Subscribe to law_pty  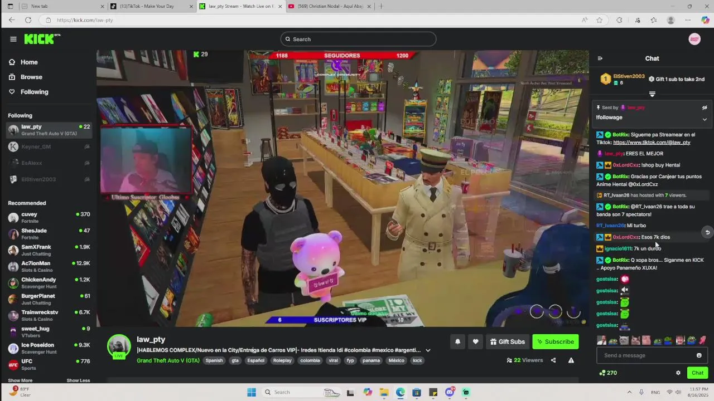556,342
